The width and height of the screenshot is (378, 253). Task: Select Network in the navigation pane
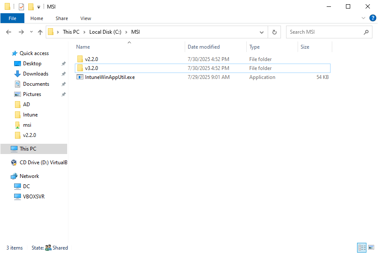tap(30, 176)
